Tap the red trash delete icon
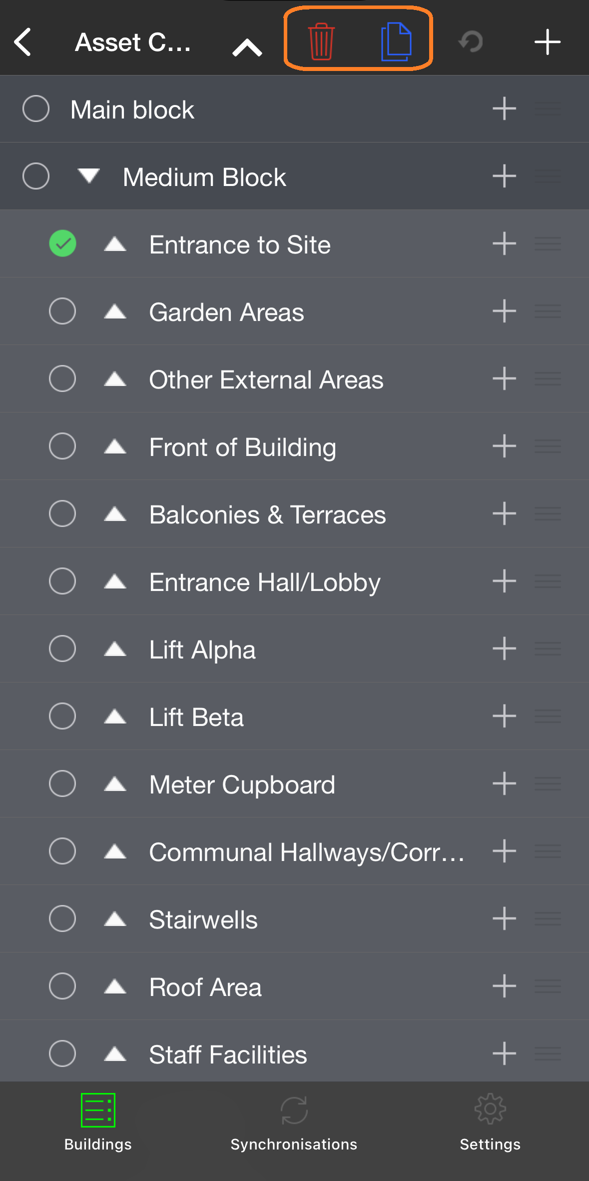 (321, 41)
